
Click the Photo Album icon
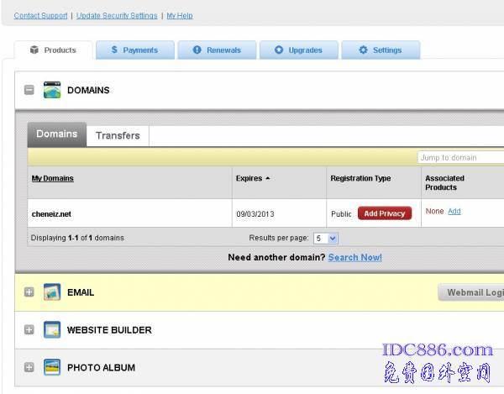pos(52,367)
